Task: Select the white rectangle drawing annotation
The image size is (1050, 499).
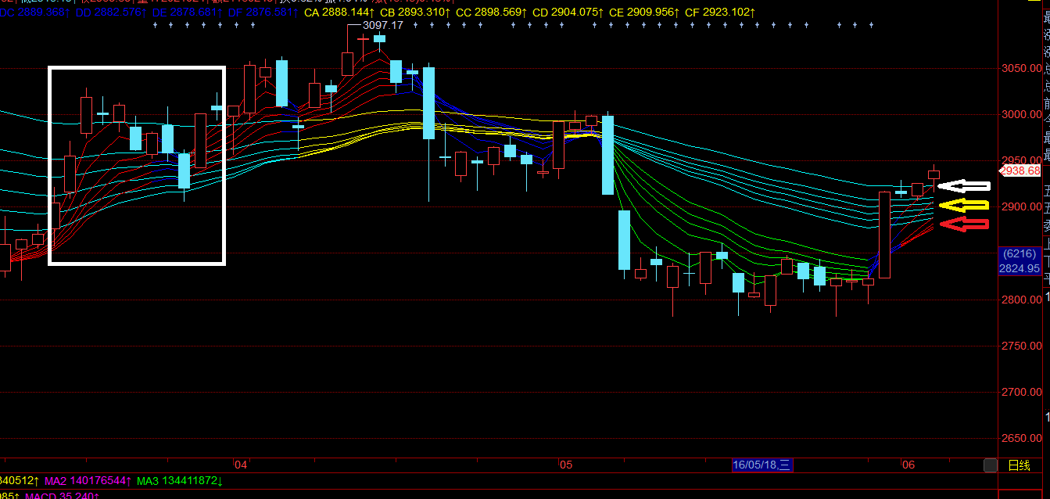Action: click(137, 68)
